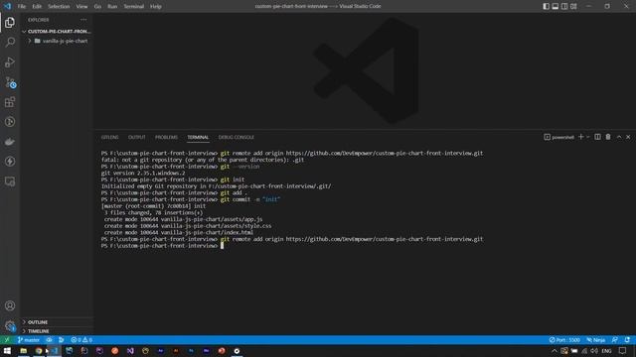Open the Windows Start menu
The width and height of the screenshot is (636, 357).
(7, 351)
